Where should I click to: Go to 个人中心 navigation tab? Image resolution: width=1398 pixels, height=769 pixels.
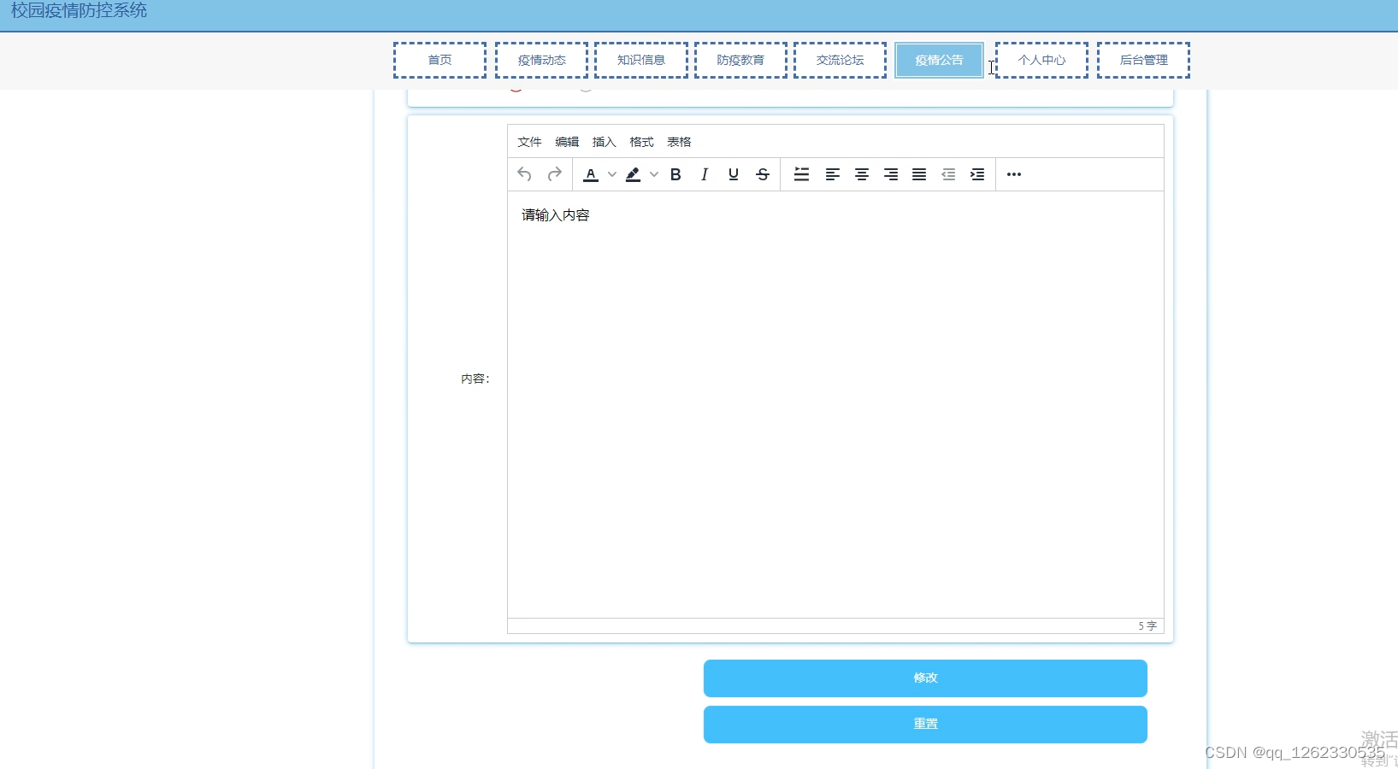tap(1041, 60)
